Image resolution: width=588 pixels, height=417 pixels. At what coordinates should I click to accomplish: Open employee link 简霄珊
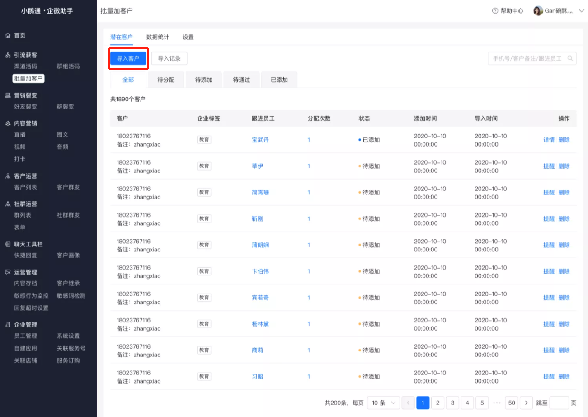[x=260, y=193]
